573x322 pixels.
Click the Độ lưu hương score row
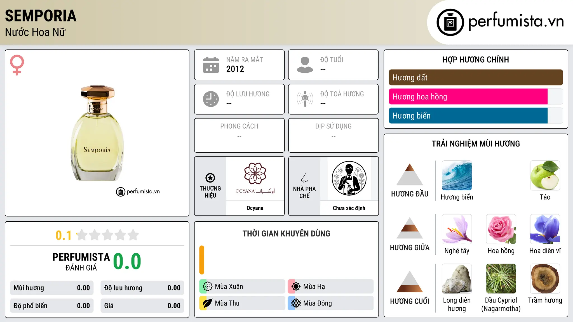[142, 288]
